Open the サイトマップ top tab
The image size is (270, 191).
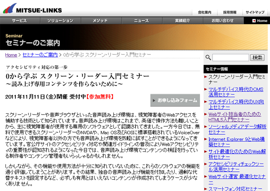(255, 12)
